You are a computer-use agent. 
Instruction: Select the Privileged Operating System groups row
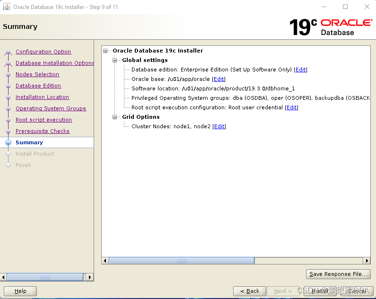point(251,98)
